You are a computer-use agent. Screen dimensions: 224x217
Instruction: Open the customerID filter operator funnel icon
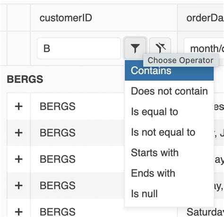[x=135, y=48]
